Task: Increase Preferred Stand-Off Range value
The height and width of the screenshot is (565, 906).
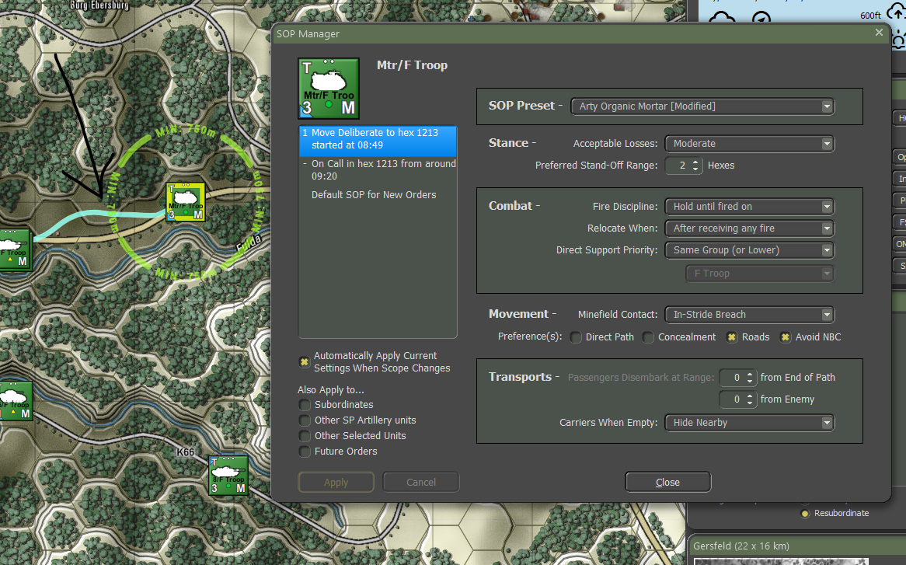Action: click(695, 162)
